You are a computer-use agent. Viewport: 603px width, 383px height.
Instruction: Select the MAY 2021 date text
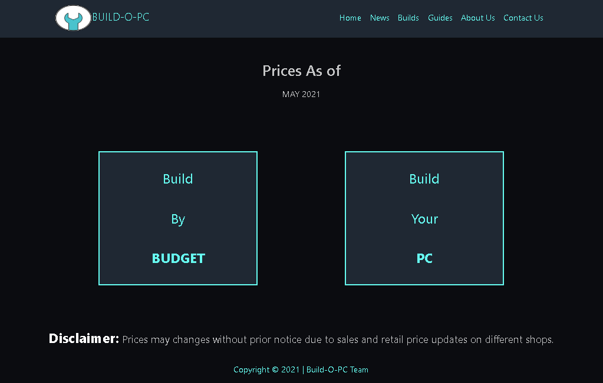tap(301, 94)
